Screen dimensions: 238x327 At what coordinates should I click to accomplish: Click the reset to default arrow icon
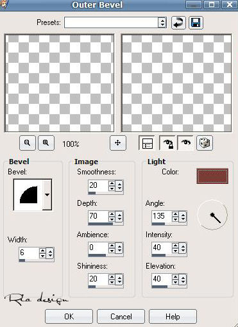[178, 22]
